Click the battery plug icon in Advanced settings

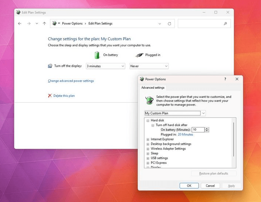[x=149, y=100]
